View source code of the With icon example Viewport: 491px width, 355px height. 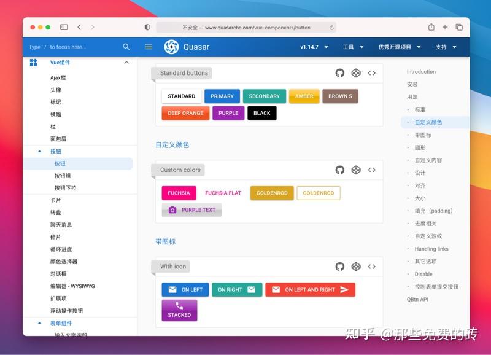click(372, 267)
